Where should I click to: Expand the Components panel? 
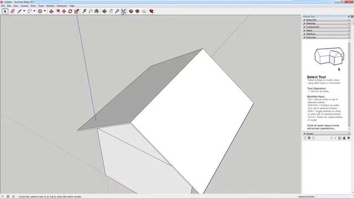tap(326, 27)
